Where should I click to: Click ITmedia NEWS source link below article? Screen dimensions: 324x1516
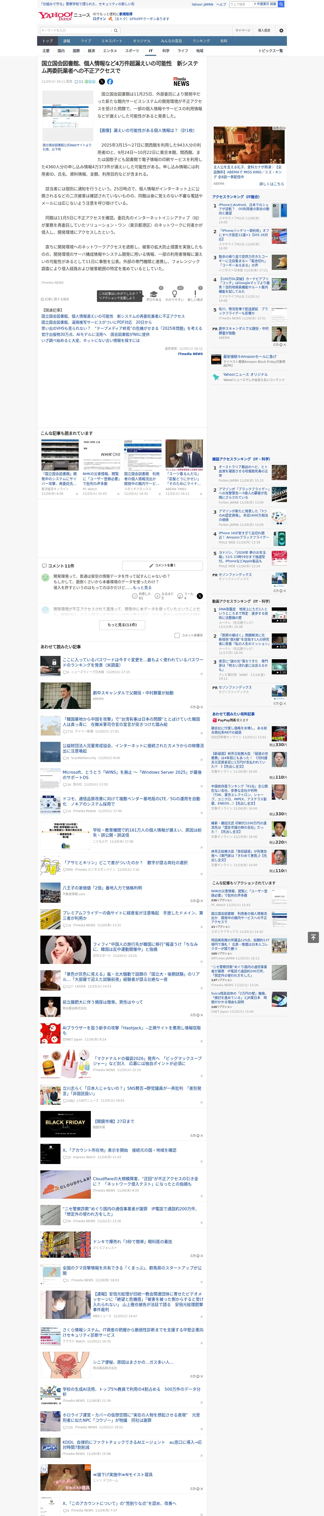coord(191,354)
